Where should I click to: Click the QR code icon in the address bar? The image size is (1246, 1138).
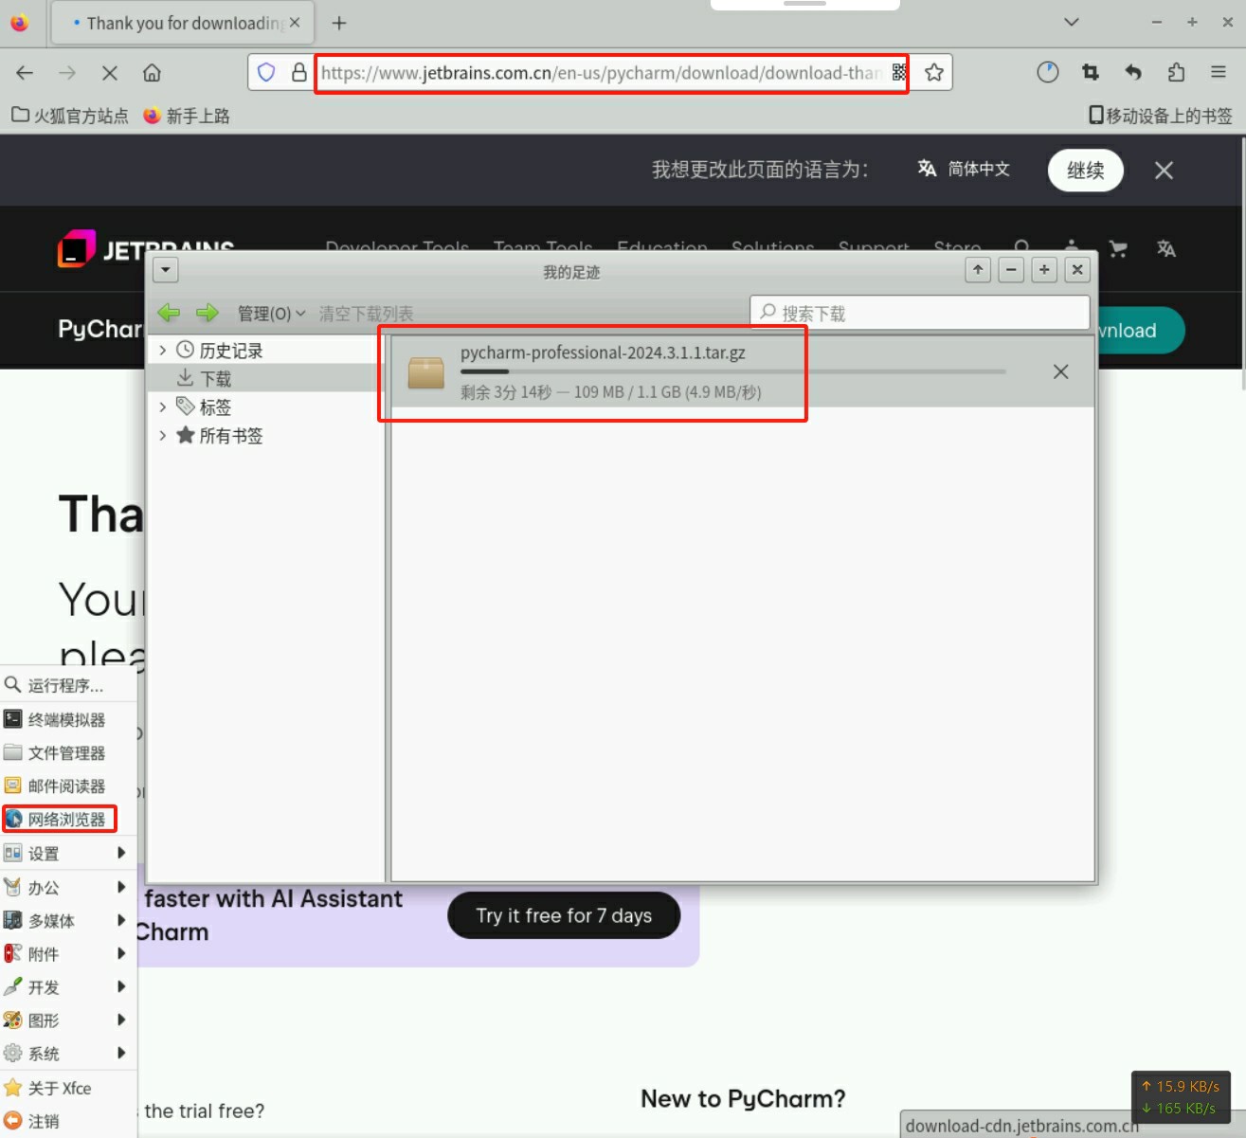899,72
